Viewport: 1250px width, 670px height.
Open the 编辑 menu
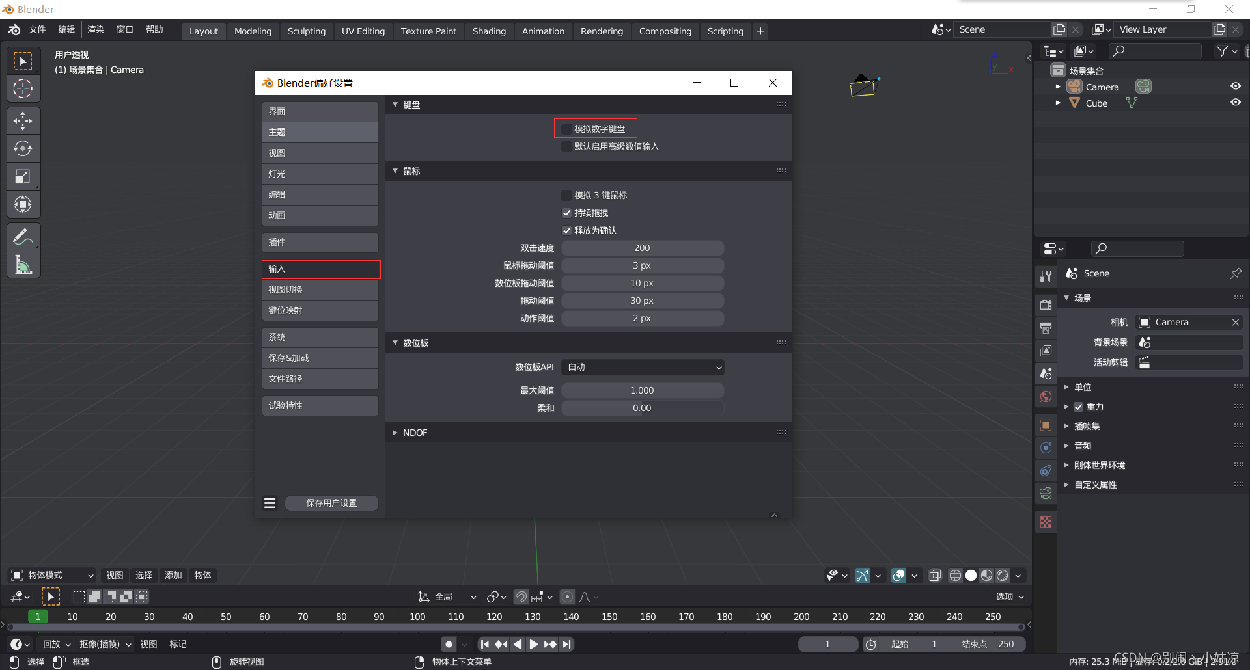point(66,30)
